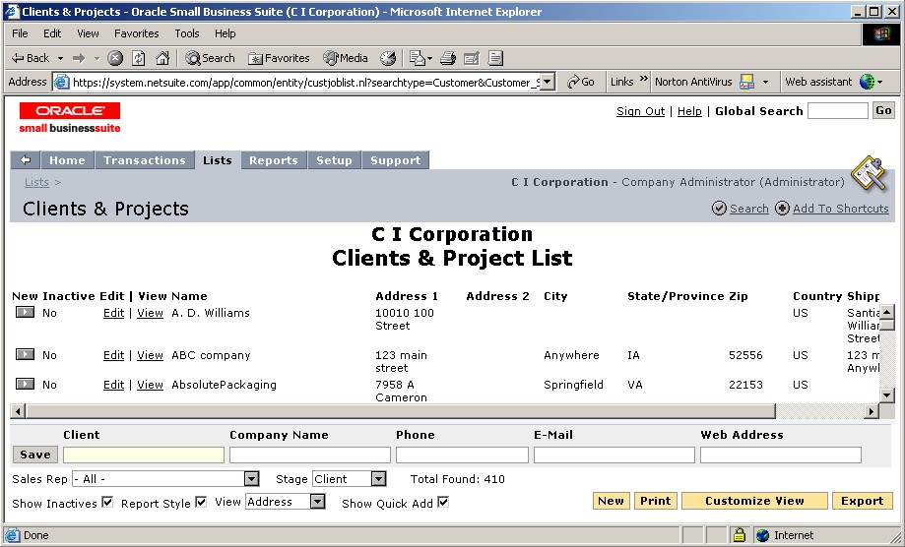Click the Edit page toolbar icon
The image size is (905, 547).
(472, 58)
